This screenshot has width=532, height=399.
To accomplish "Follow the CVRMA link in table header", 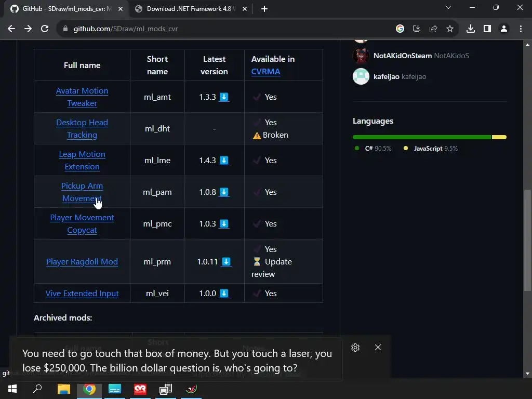I will [265, 72].
